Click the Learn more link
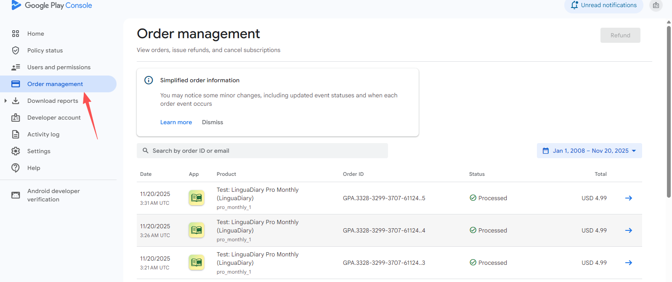Image resolution: width=672 pixels, height=282 pixels. [176, 122]
